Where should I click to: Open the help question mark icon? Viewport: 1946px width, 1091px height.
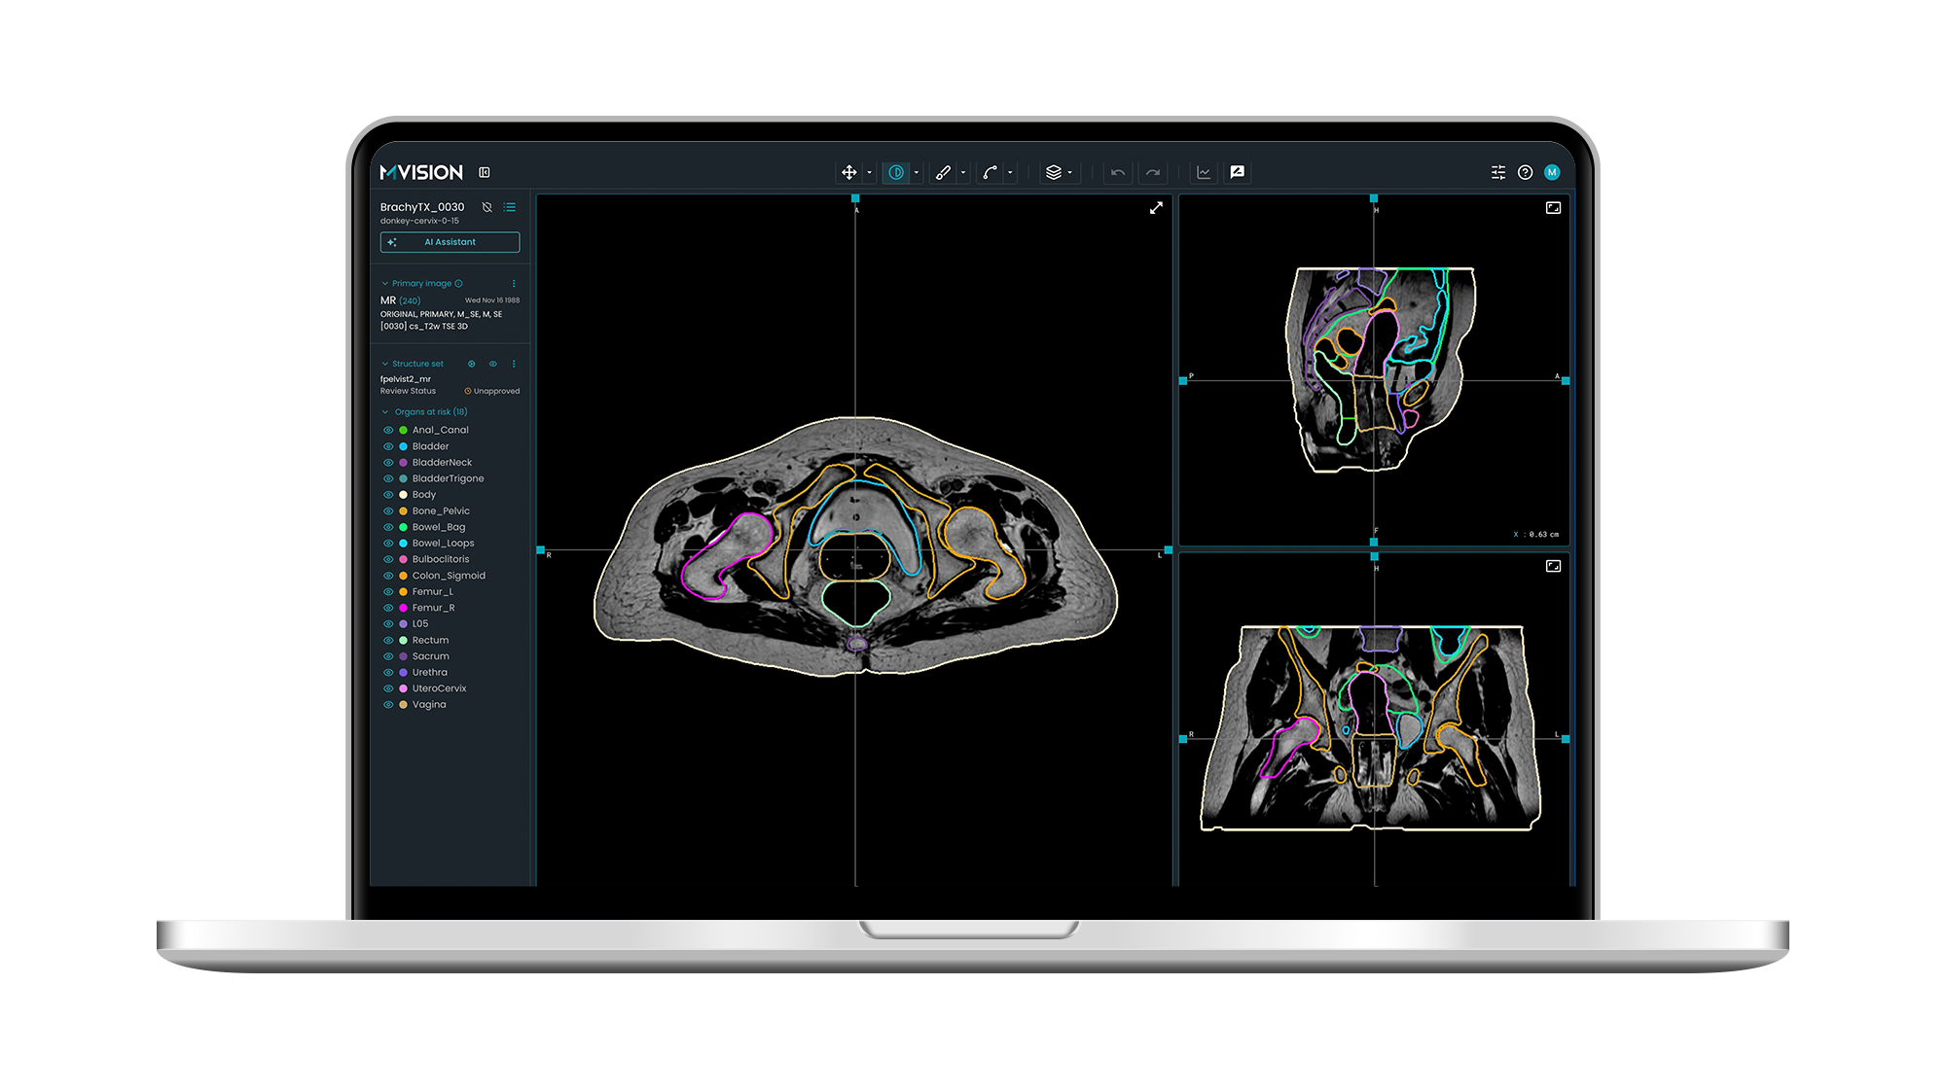1525,172
